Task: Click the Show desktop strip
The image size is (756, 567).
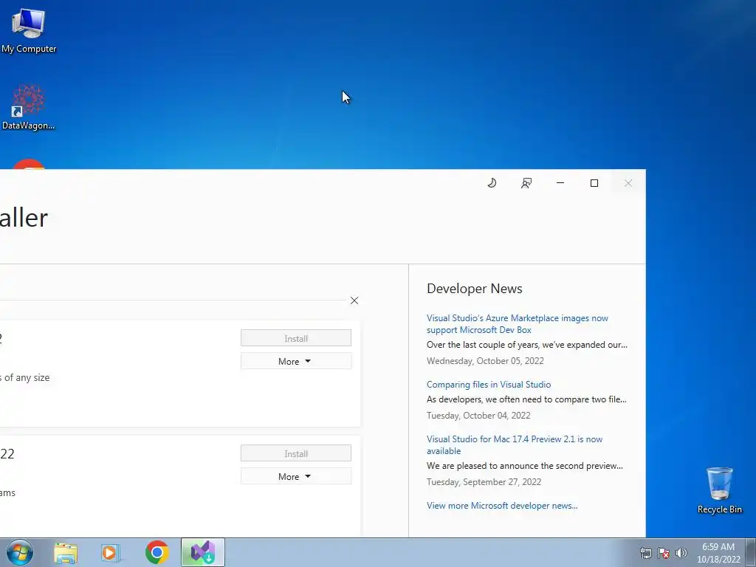Action: pyautogui.click(x=751, y=552)
